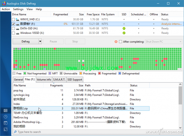Click the MFT purple legend swatch

coord(50,74)
